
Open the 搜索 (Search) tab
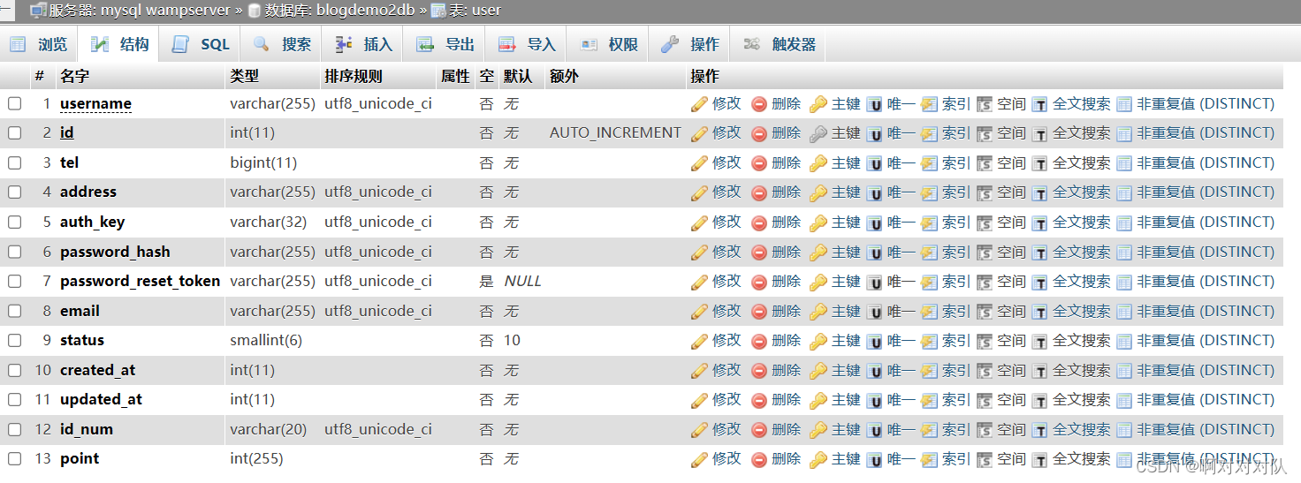tap(282, 44)
